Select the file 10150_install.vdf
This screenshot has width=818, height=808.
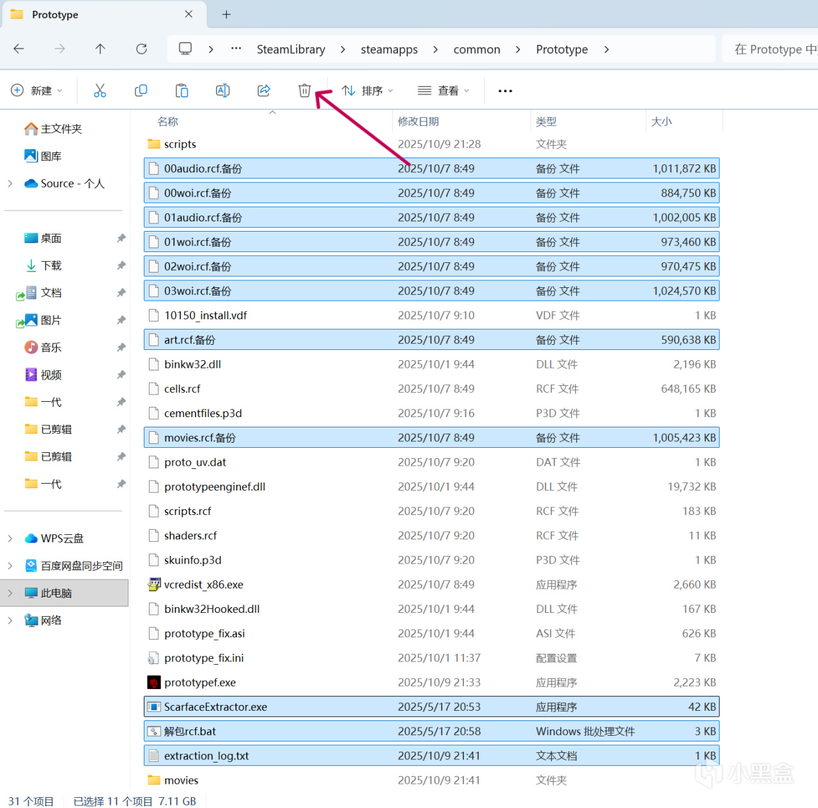[x=431, y=315]
